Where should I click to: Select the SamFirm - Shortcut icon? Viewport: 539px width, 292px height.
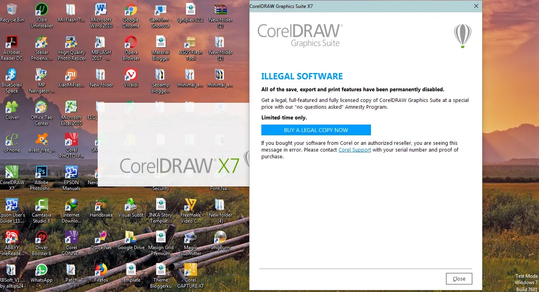(x=160, y=16)
